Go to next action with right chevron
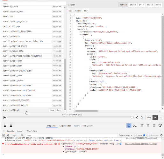The image size is (164, 159). (142, 117)
